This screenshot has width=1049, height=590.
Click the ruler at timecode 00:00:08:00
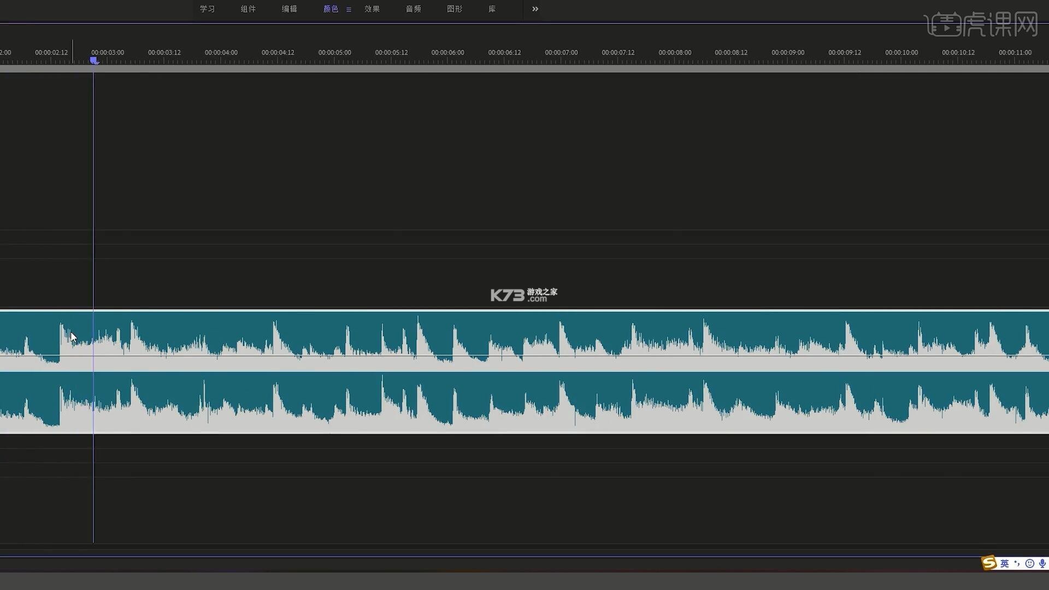(x=675, y=52)
